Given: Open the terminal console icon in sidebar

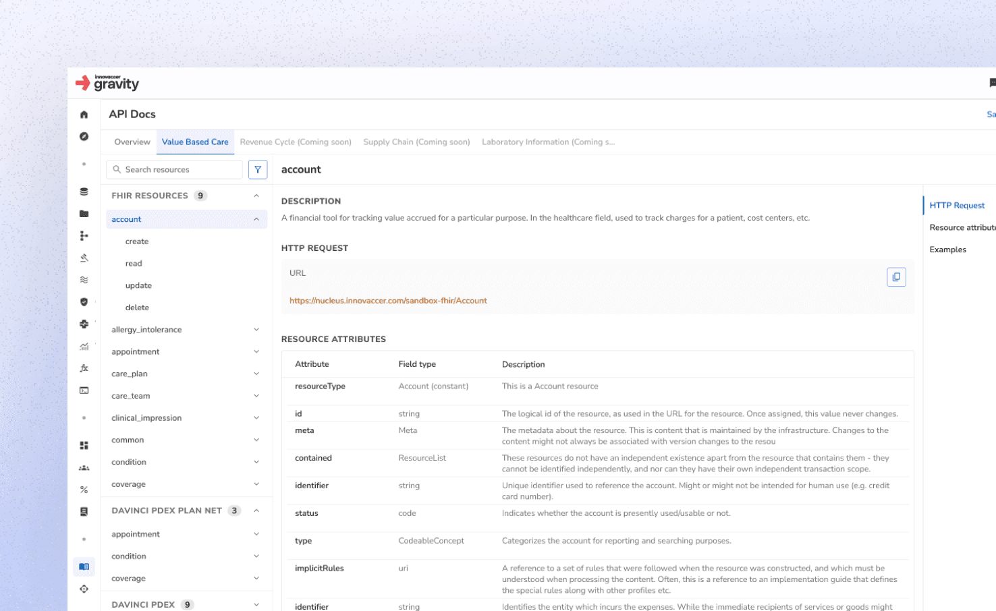Looking at the screenshot, I should (84, 390).
